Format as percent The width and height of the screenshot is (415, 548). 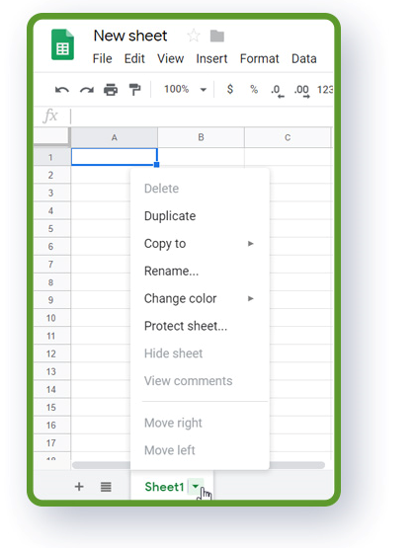pyautogui.click(x=254, y=90)
